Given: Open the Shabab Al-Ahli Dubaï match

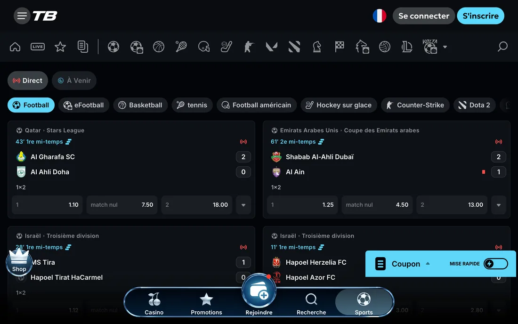Looking at the screenshot, I should tap(319, 157).
